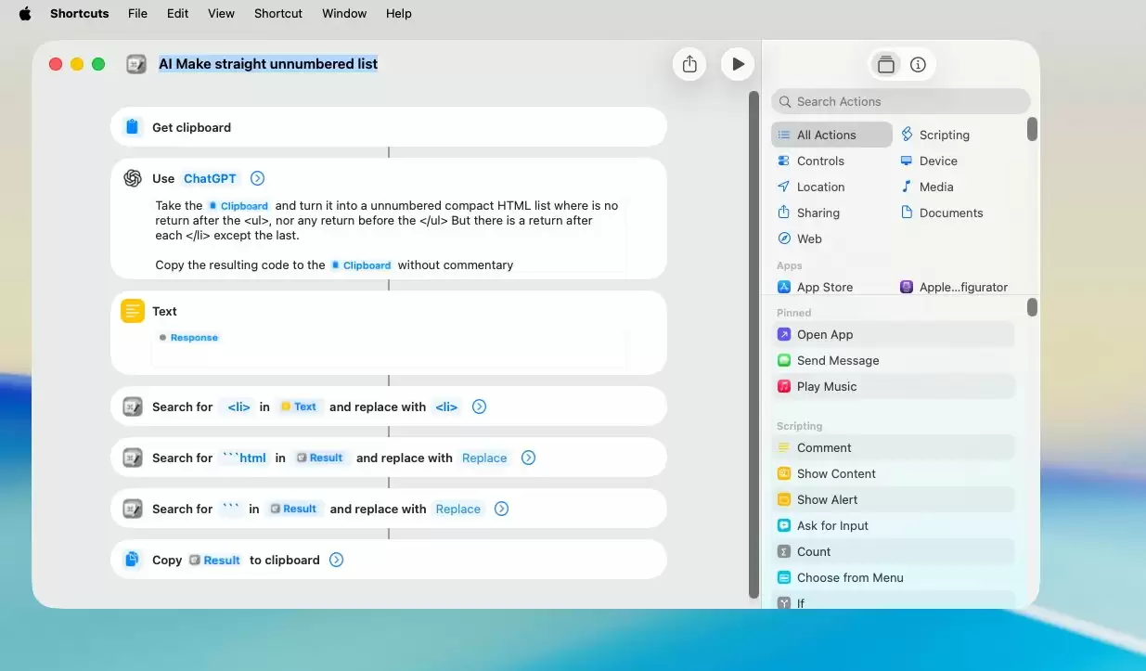
Task: Click the Get clipboard action icon
Action: coord(133,126)
